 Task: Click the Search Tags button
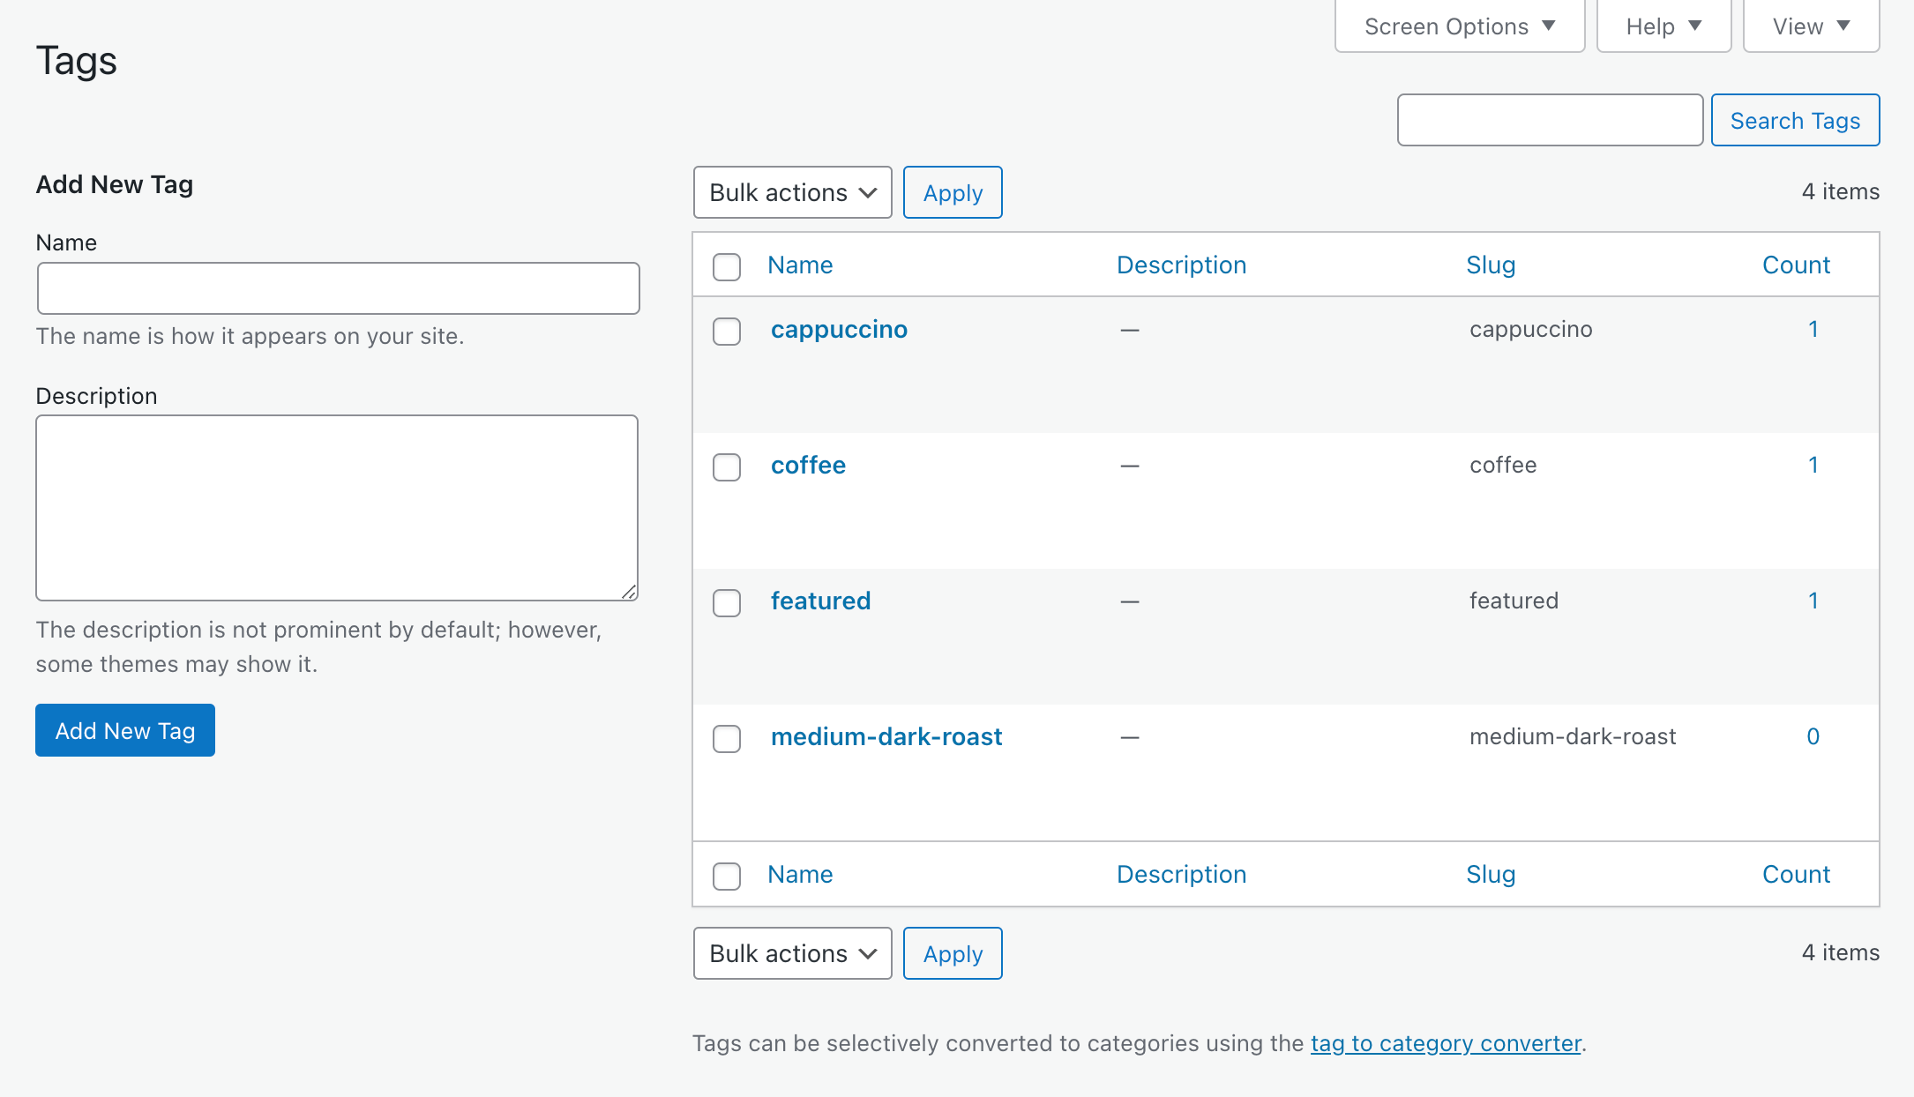(1794, 121)
